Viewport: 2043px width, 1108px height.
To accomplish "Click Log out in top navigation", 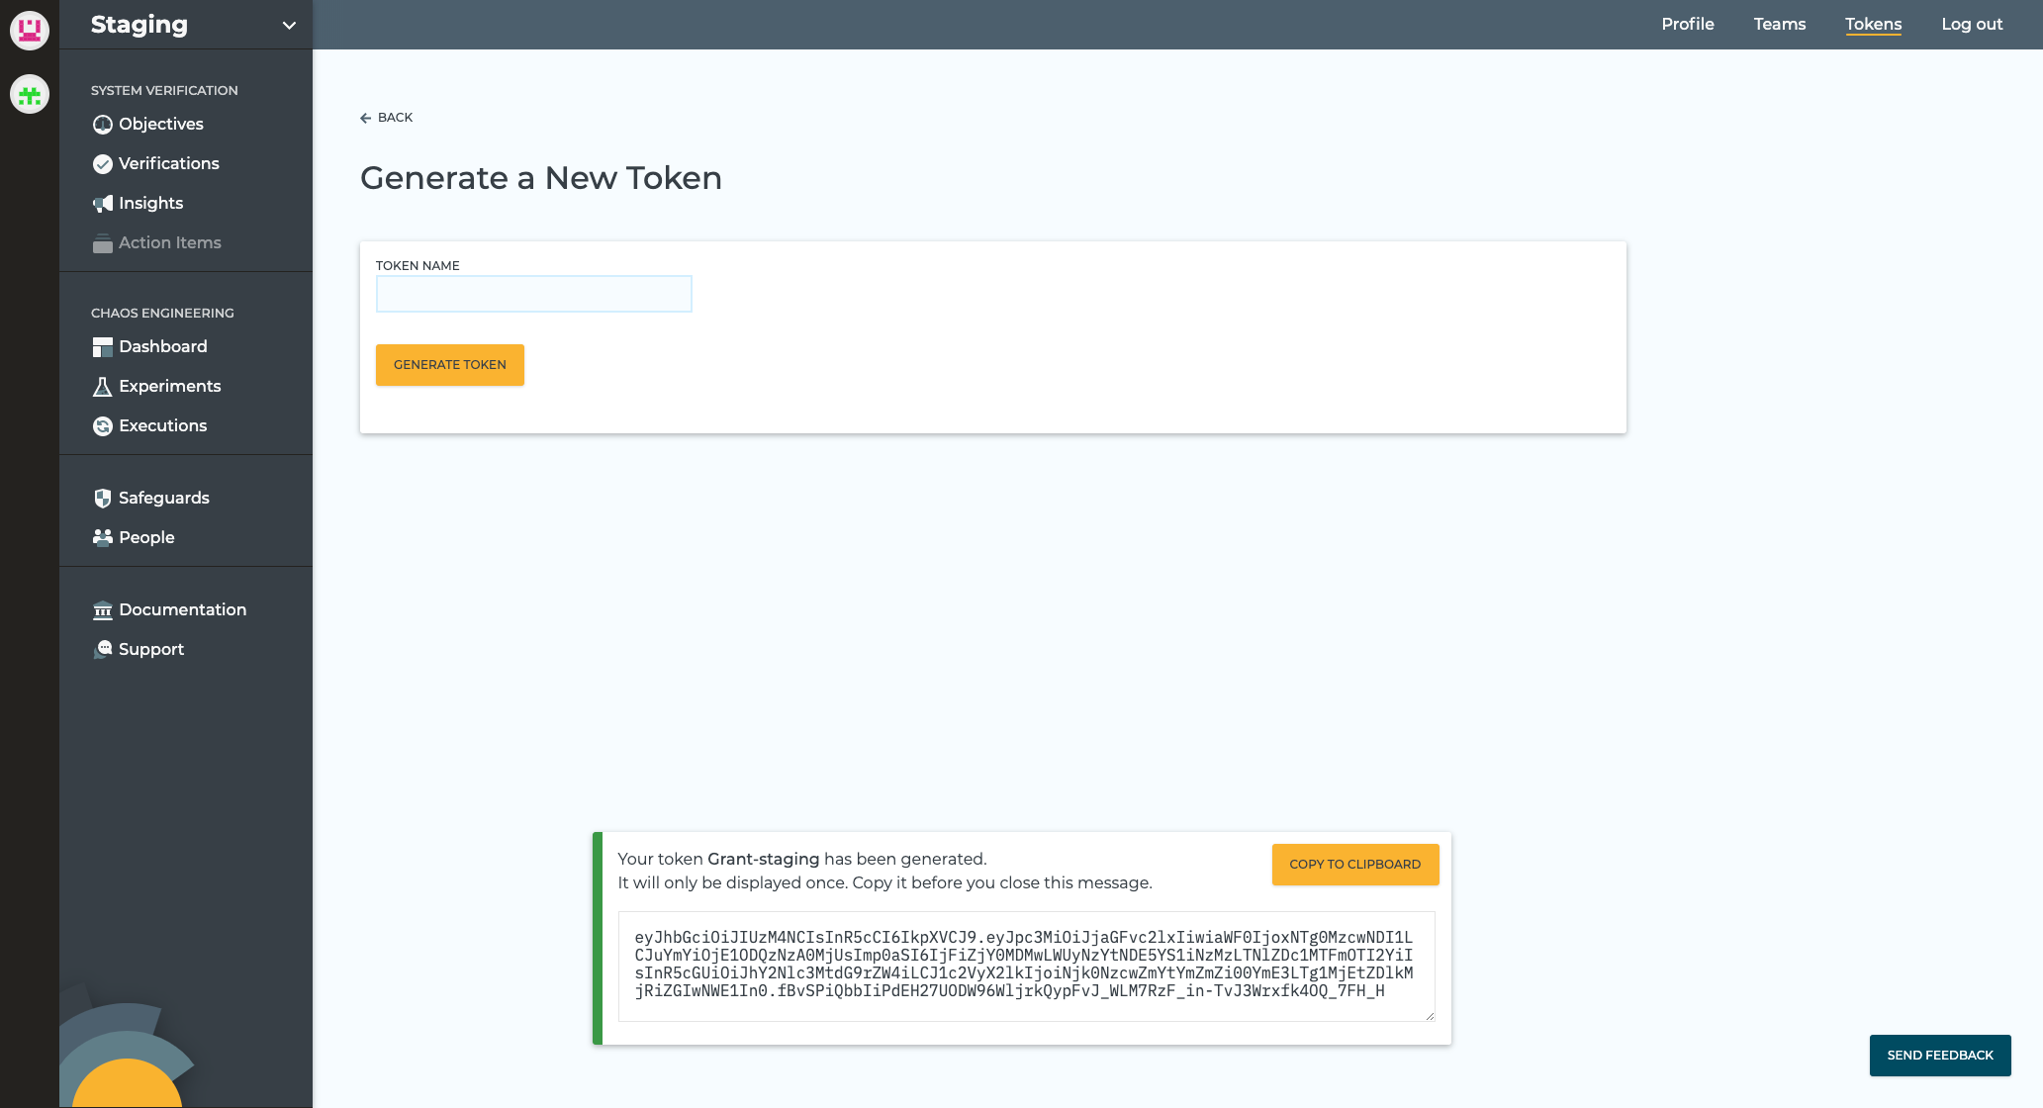I will coord(1972,24).
